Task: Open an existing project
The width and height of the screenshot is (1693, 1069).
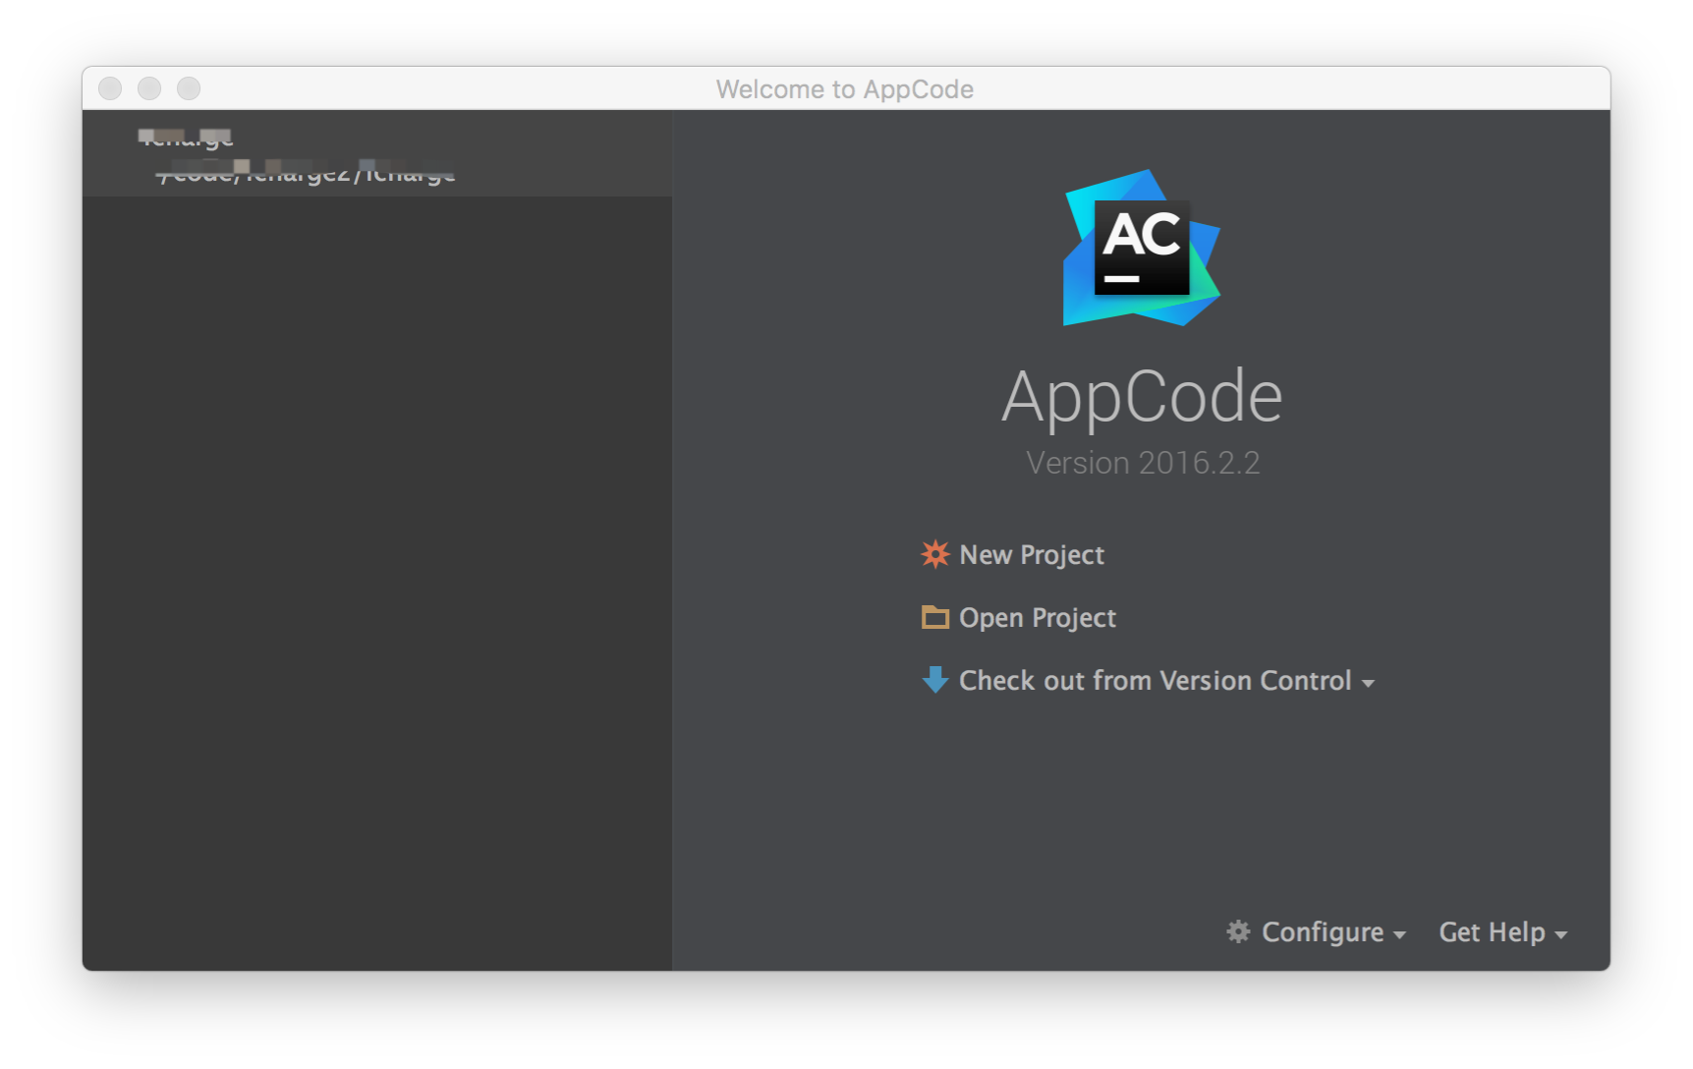Action: [x=1037, y=617]
